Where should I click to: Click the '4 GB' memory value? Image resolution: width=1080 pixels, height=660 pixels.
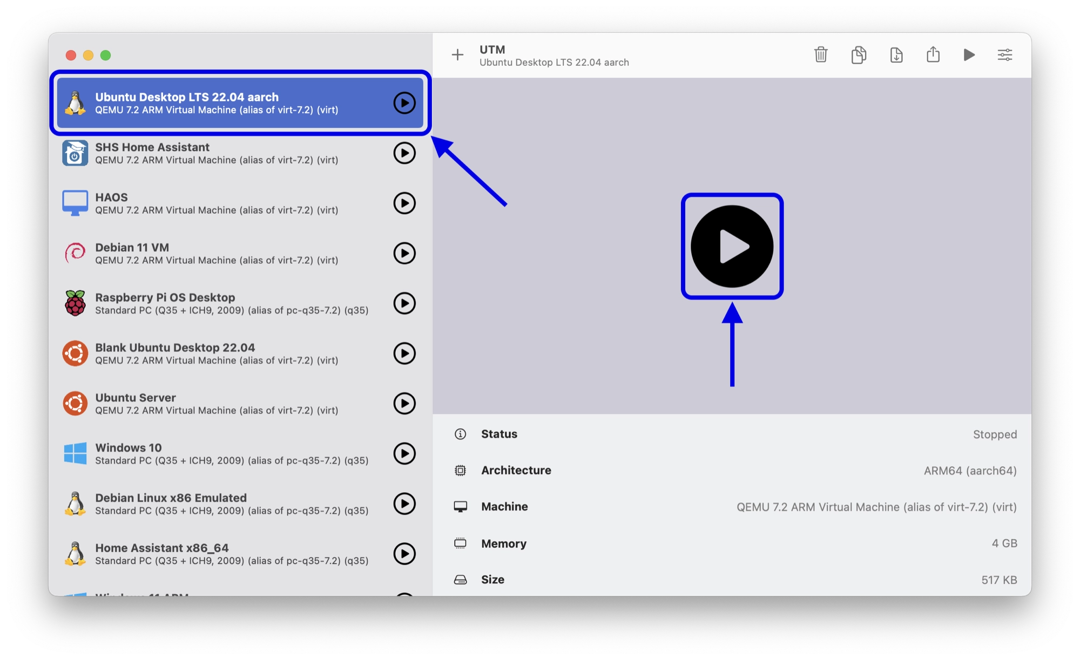1004,543
